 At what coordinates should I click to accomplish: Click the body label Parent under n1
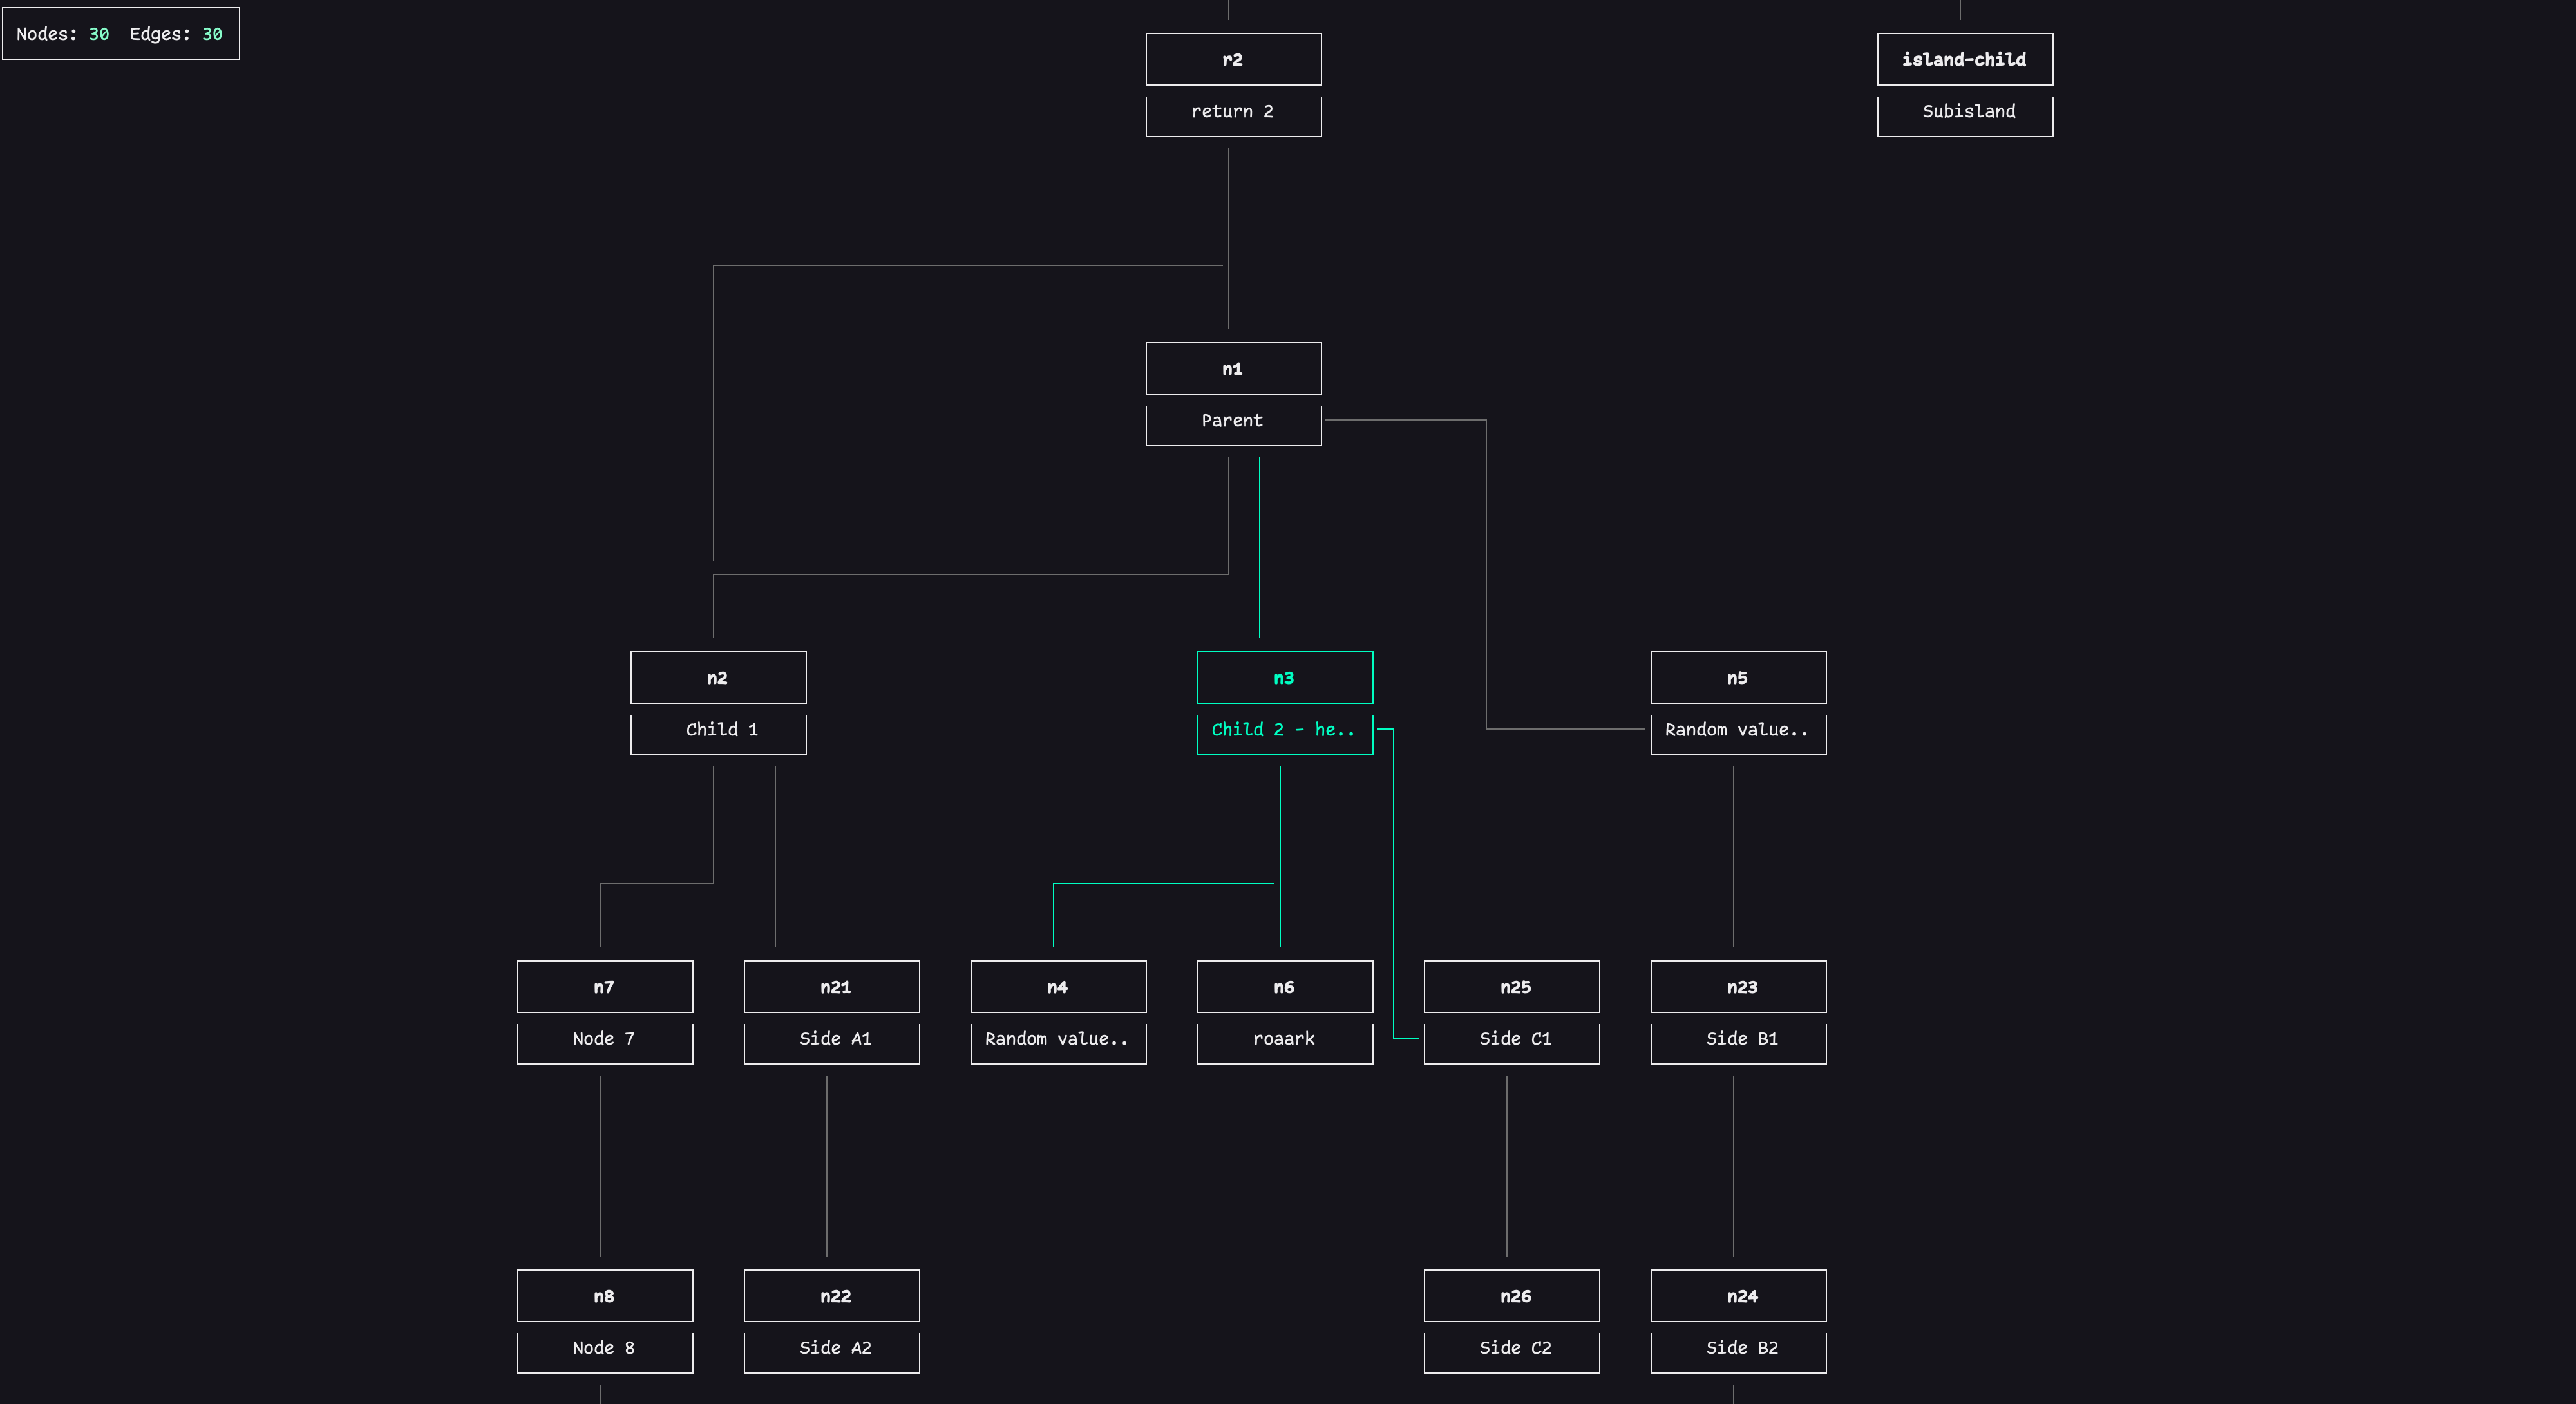pyautogui.click(x=1233, y=421)
